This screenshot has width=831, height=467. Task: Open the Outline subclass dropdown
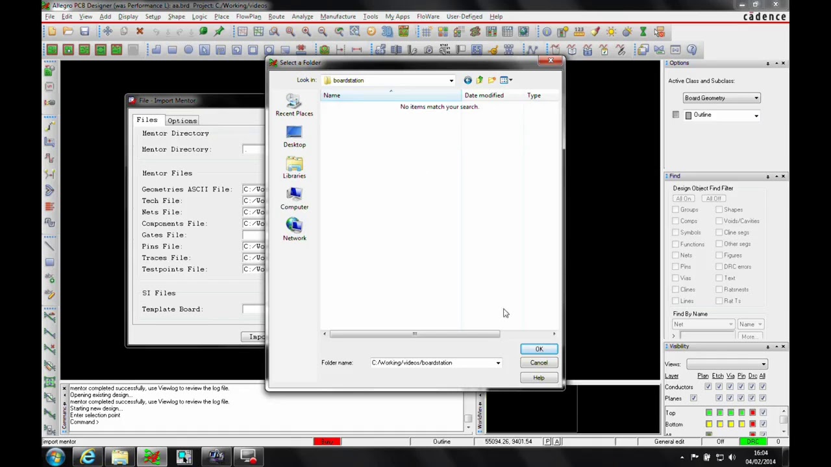pos(756,115)
